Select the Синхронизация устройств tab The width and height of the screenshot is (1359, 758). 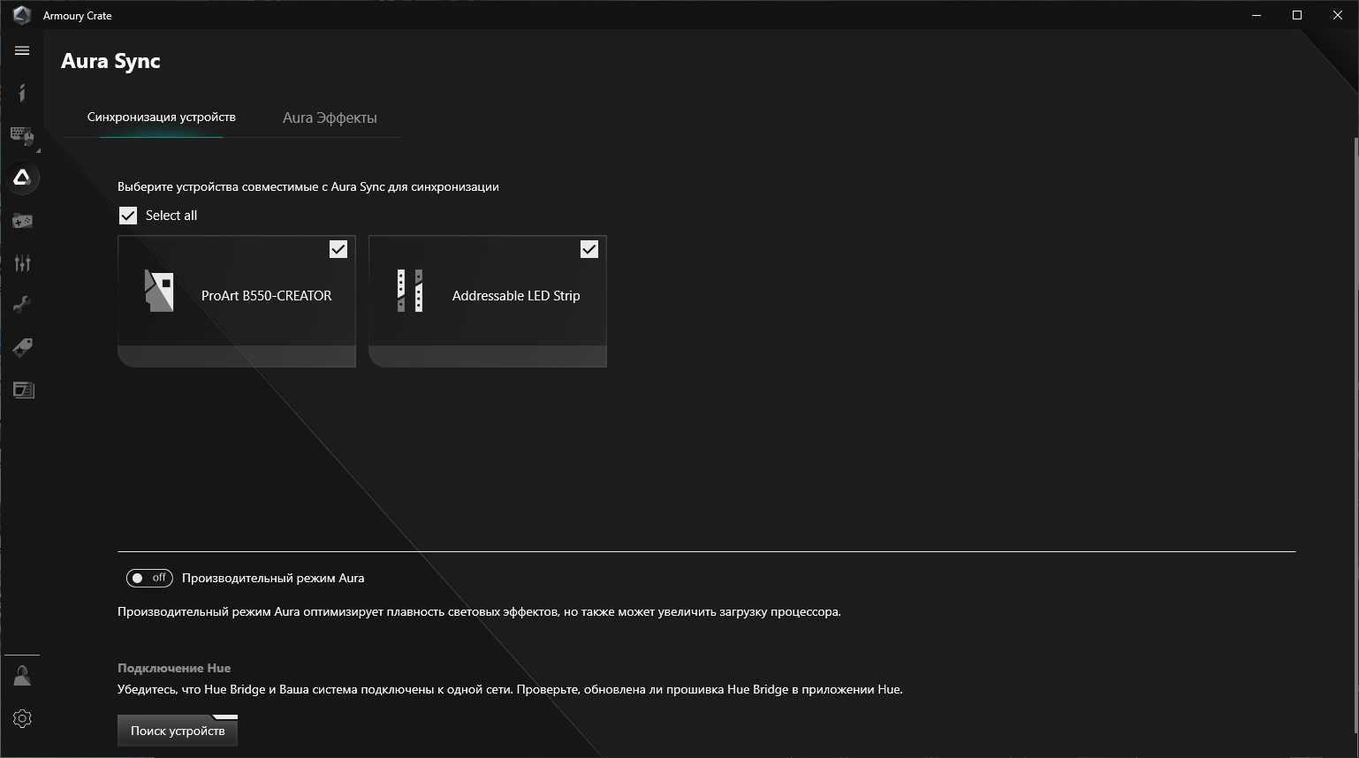point(161,117)
